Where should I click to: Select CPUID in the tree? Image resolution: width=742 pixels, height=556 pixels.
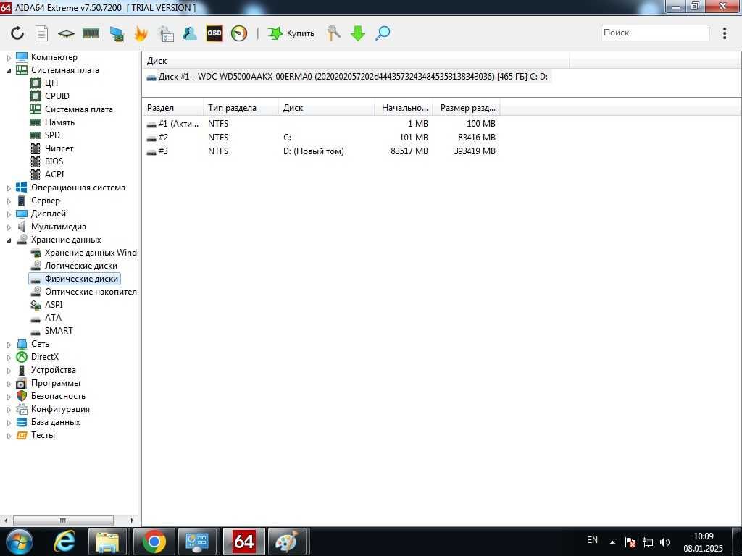57,96
